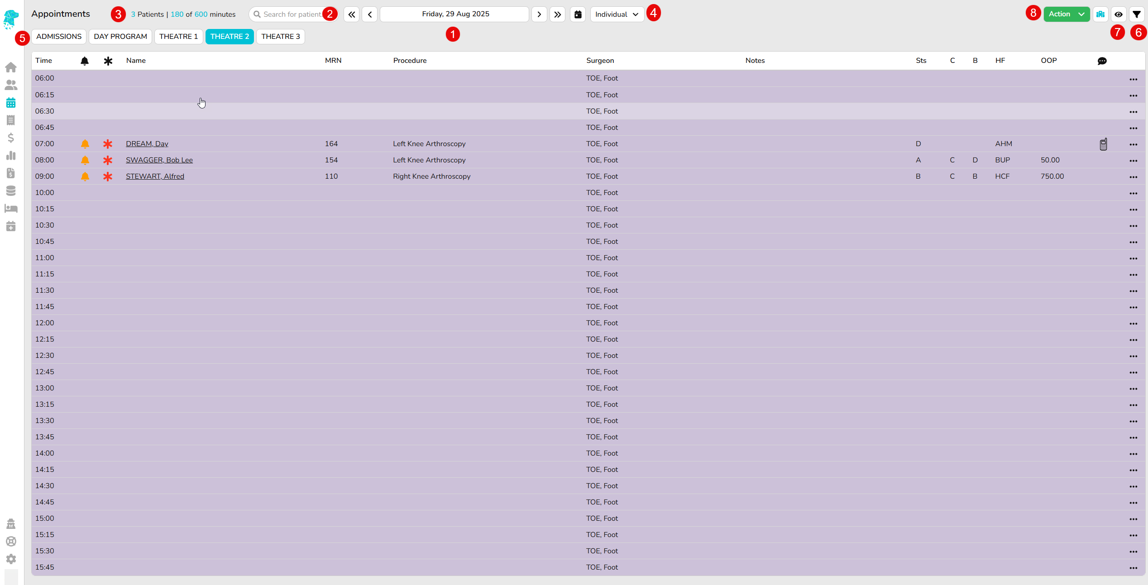
Task: Select the DAY PROGRAM tab
Action: 120,37
